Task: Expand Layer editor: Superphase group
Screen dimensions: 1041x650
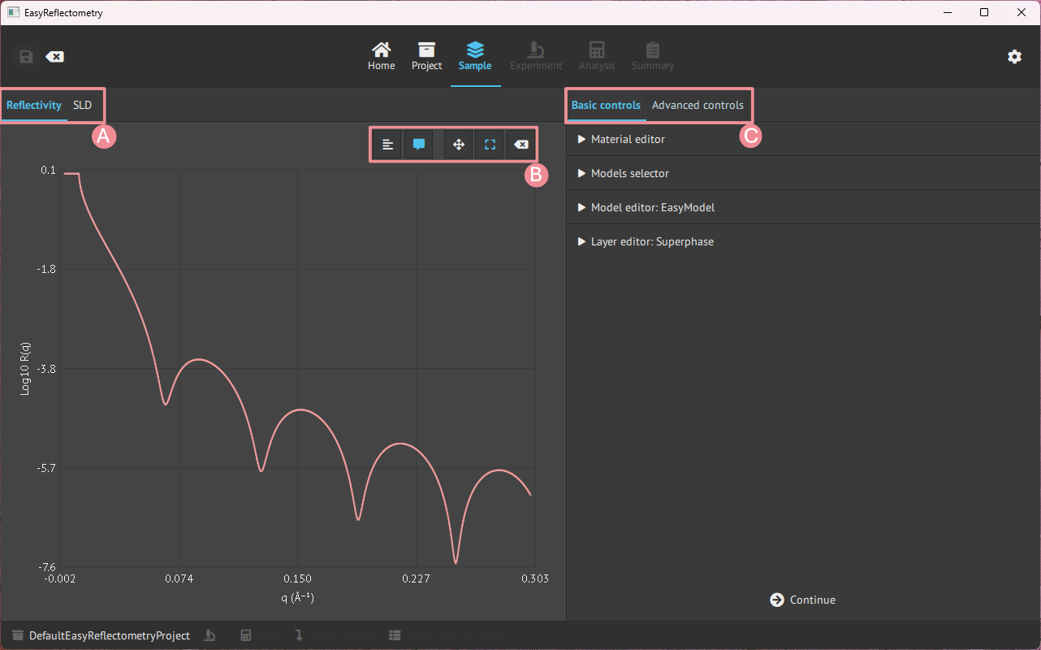Action: click(651, 242)
